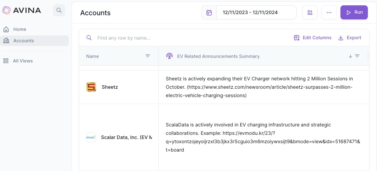Select Accounts in the sidebar
Viewport: 377px width, 171px height.
point(23,41)
